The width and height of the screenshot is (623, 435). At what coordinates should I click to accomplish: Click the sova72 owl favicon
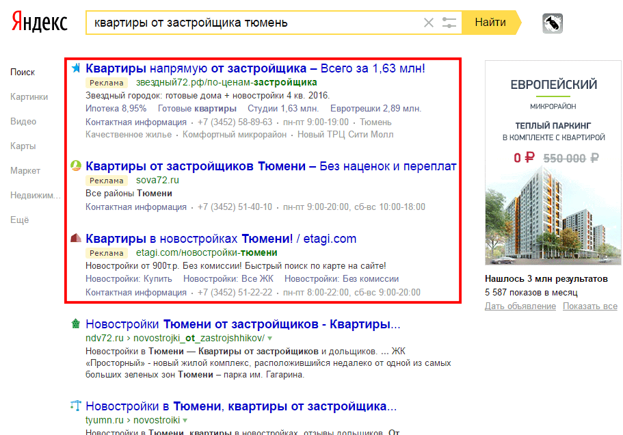tap(75, 166)
